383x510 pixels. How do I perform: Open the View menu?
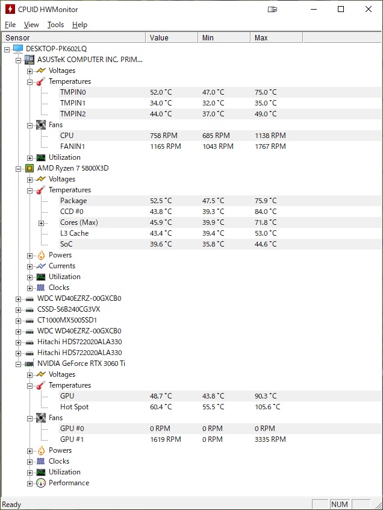[31, 25]
